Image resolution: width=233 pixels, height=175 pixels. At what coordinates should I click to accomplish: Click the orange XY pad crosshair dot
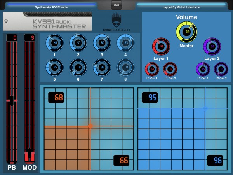90,126
